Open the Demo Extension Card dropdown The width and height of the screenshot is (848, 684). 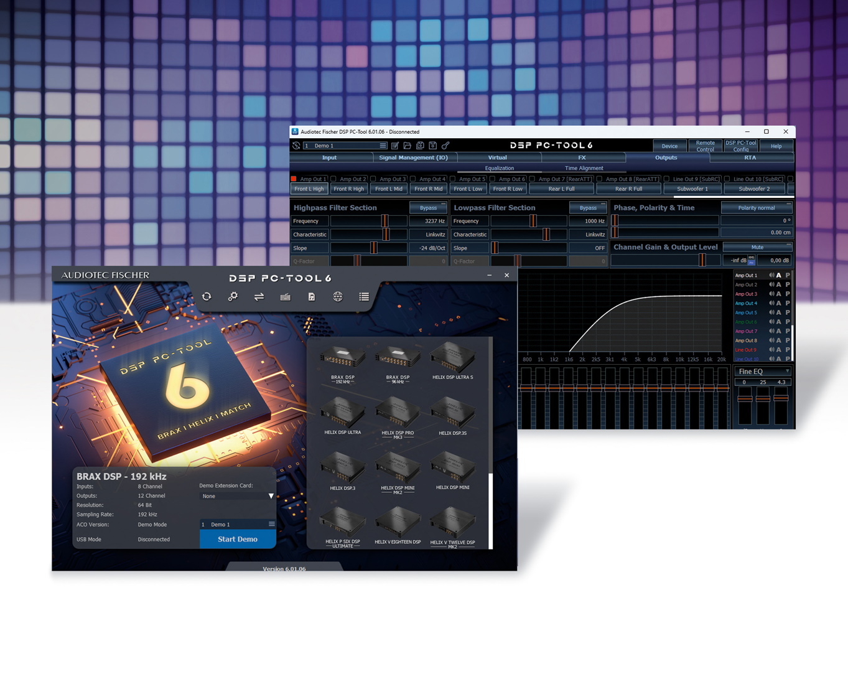click(x=237, y=496)
